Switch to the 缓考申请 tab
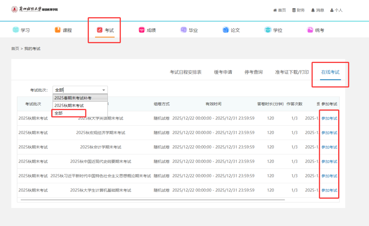This screenshot has width=369, height=226. pos(223,72)
